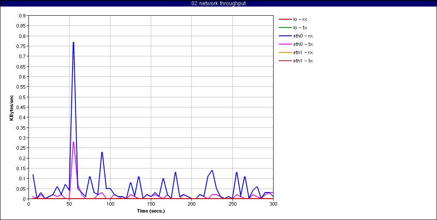Viewport: 437px width, 220px height.
Task: Click the red lo - rx legend line
Action: coord(284,19)
